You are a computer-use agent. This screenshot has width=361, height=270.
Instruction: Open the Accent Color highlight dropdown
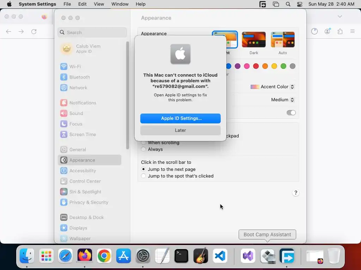pyautogui.click(x=273, y=87)
